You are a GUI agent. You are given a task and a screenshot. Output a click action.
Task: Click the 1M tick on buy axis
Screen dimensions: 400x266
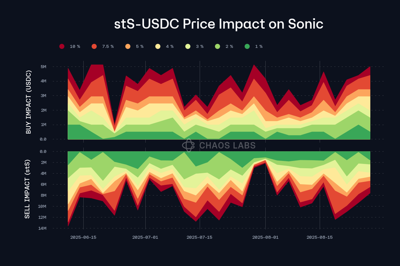point(43,125)
